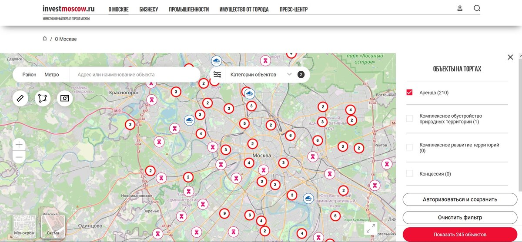Screen dimensions: 522x242
Task: Open site search magnifier icon
Action: (x=477, y=8)
